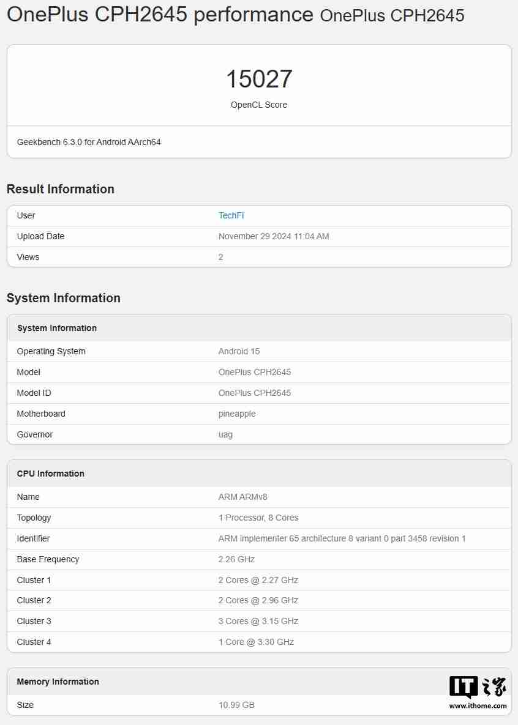The image size is (518, 725).
Task: Select the Operating System Android 15 entry
Action: (258, 351)
